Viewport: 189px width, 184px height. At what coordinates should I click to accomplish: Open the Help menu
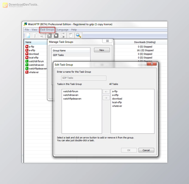pyautogui.click(x=74, y=30)
